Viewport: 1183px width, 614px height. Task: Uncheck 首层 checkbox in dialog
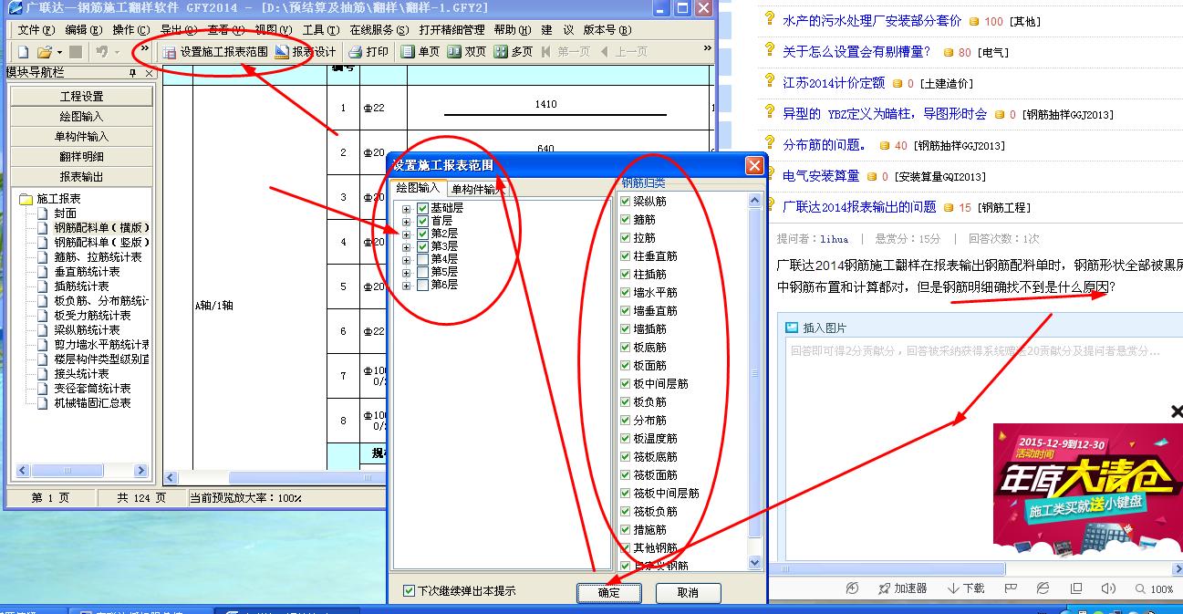[422, 222]
